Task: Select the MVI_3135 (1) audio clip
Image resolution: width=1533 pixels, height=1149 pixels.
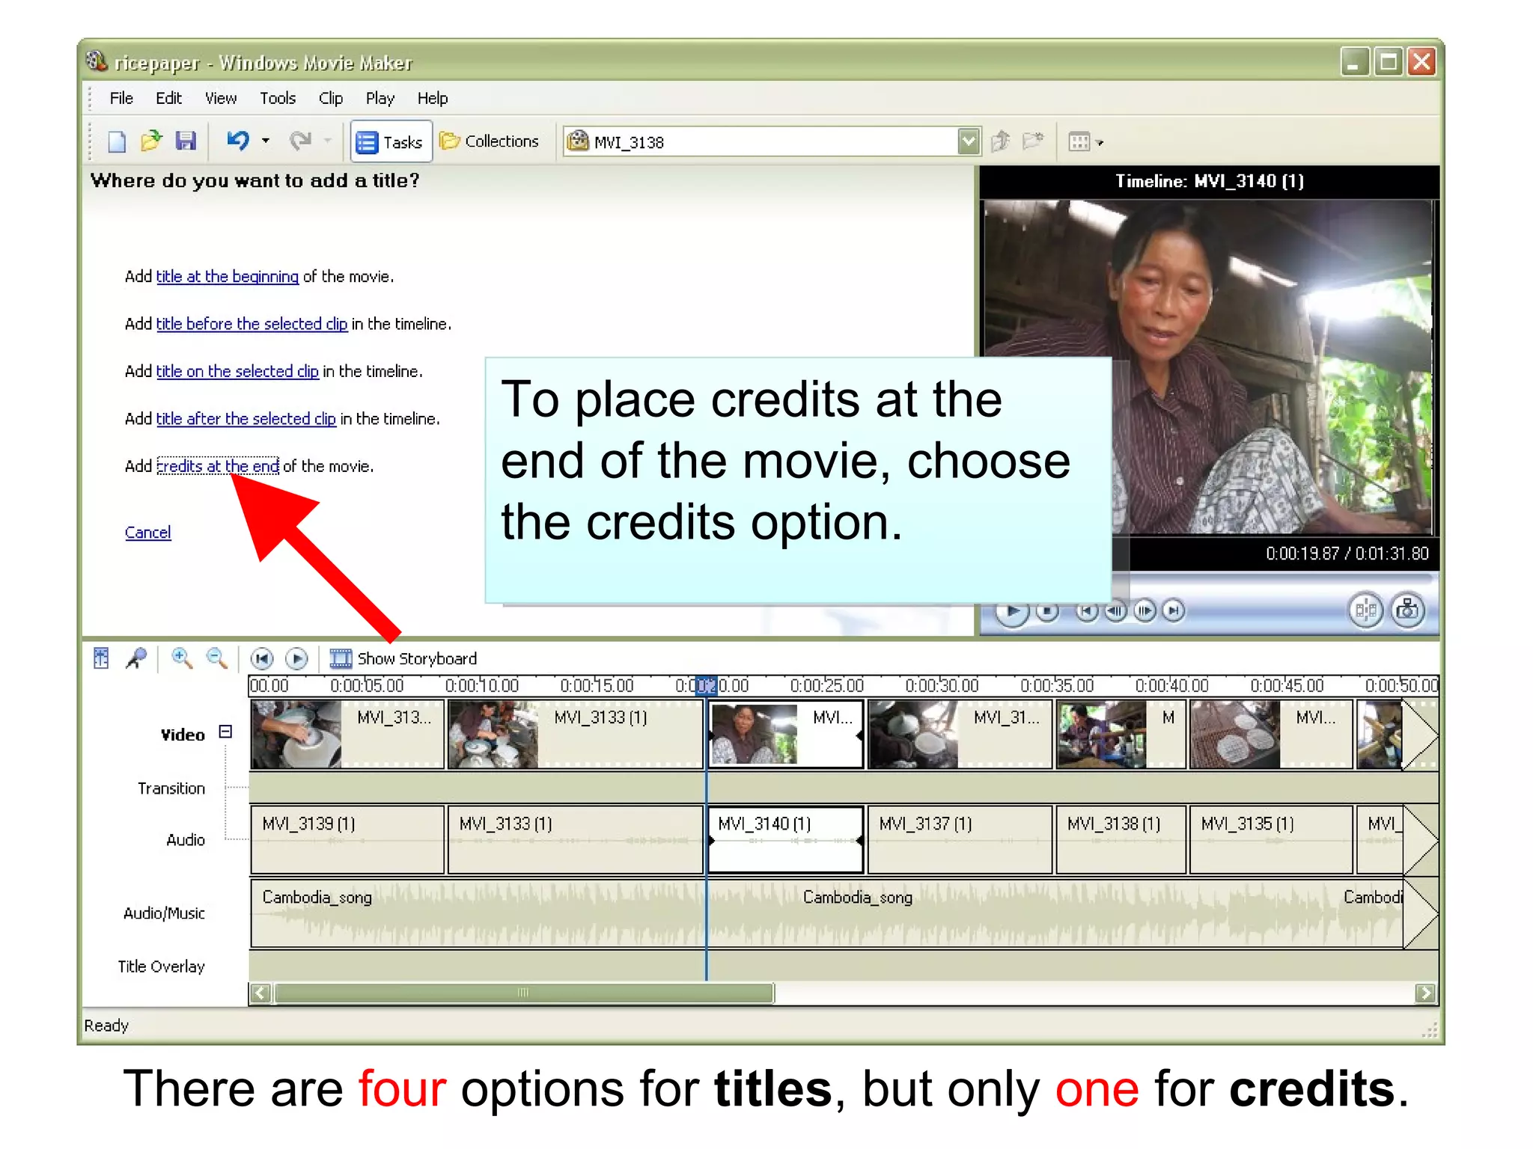Action: point(1271,839)
